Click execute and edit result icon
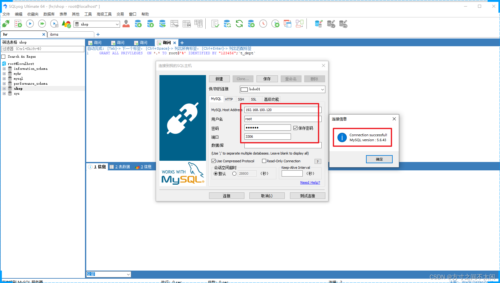Viewport: 500px width, 283px height. [54, 24]
